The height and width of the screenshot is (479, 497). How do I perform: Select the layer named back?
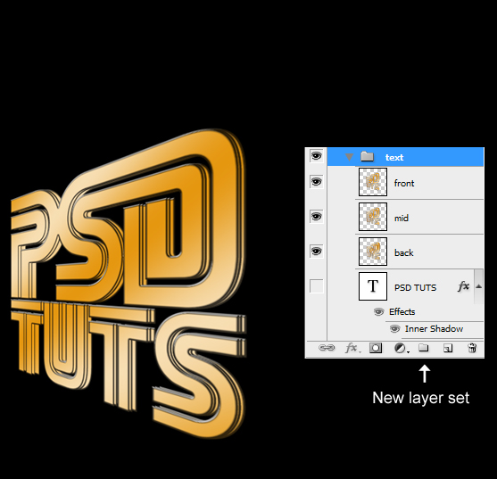[404, 252]
